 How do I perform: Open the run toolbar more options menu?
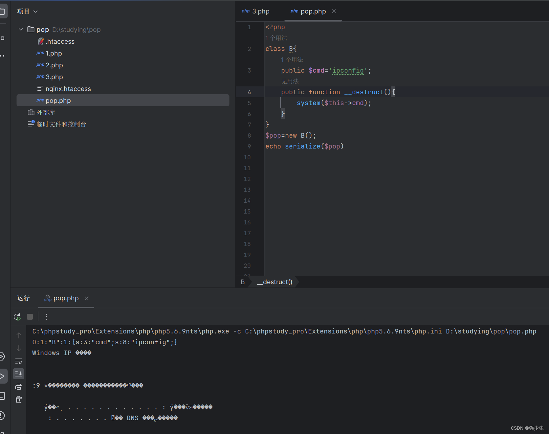[x=46, y=317]
